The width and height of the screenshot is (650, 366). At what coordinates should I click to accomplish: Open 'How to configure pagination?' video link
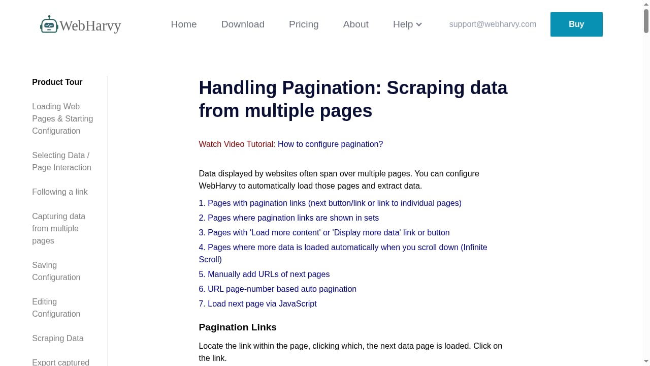pos(330,144)
